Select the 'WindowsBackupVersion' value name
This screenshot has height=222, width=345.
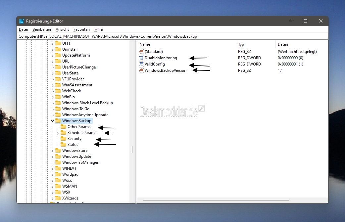pyautogui.click(x=166, y=70)
